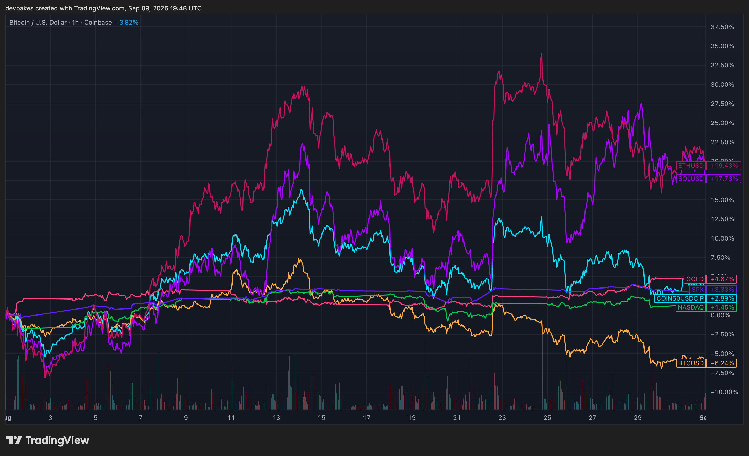Click the SPX series label
The height and width of the screenshot is (456, 749).
697,289
